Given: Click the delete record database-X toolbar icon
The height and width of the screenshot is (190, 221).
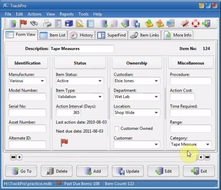Looking at the screenshot, I should pyautogui.click(x=114, y=23).
